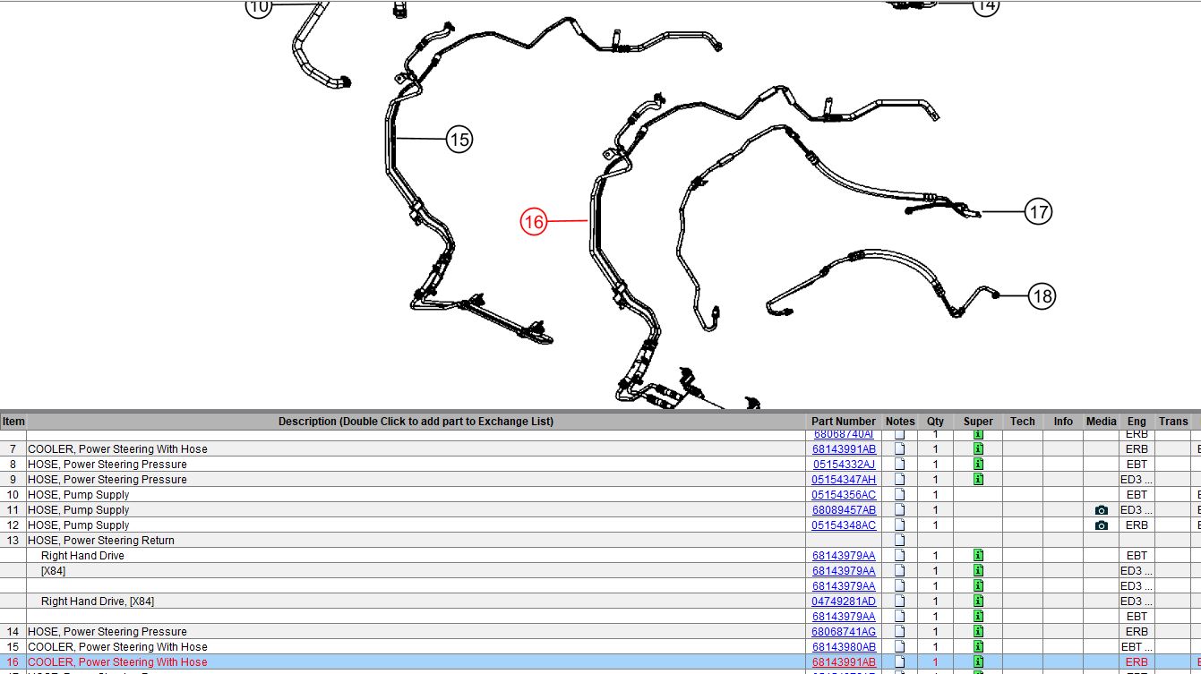Viewport: 1201px width, 674px height.
Task: Click the Tech column header
Action: coord(1023,422)
